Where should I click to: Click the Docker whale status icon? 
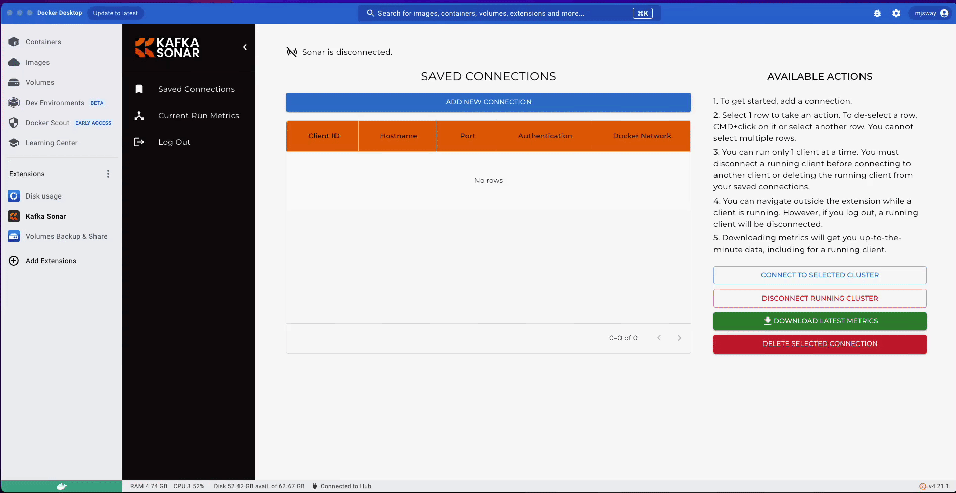[x=61, y=486]
